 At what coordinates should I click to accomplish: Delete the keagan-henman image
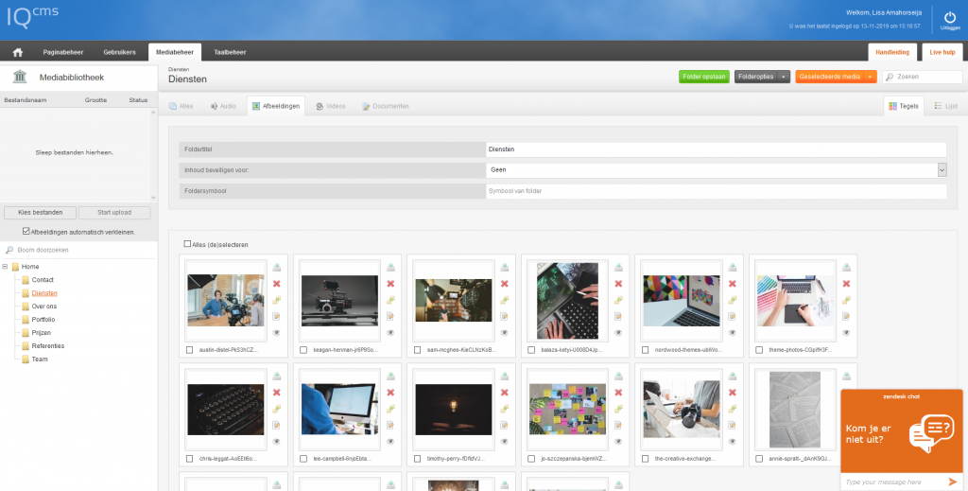[x=390, y=284]
